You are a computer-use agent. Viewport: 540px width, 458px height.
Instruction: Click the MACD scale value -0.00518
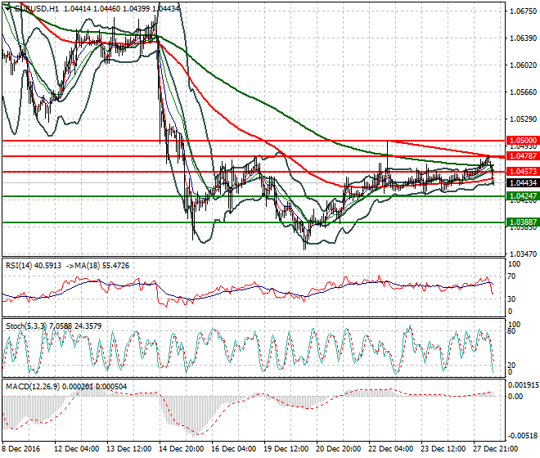point(524,436)
